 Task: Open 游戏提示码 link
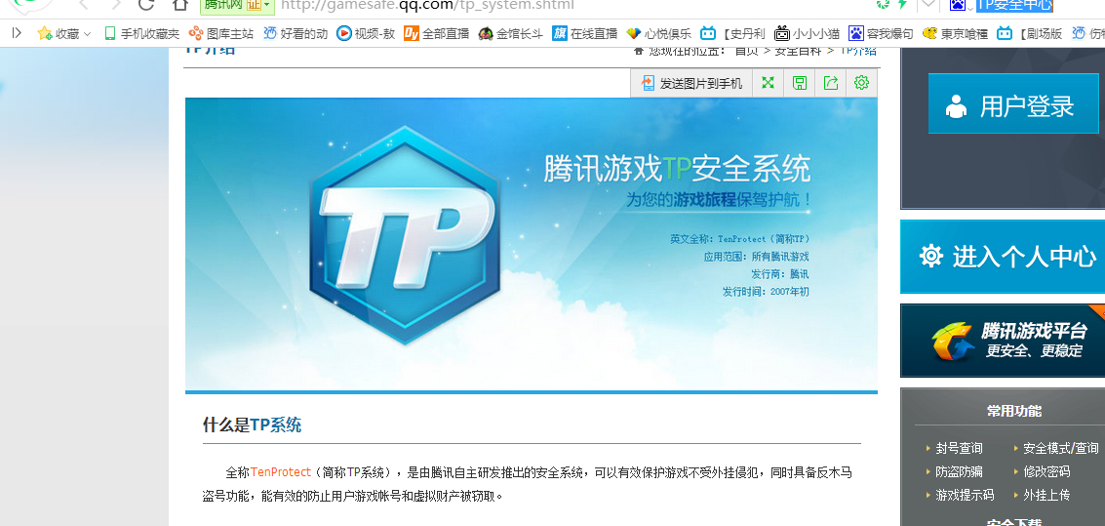965,495
